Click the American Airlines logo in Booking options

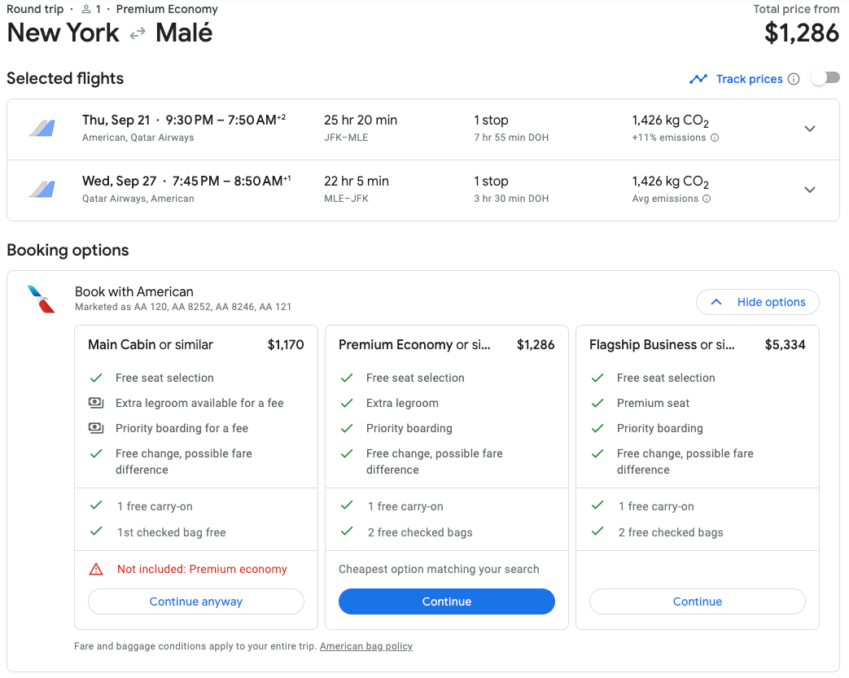(x=41, y=299)
